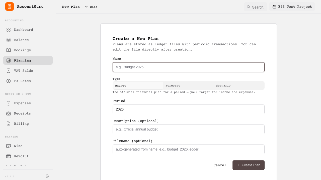
Task: Click the VAT Saldo receipt icon
Action: (9, 71)
